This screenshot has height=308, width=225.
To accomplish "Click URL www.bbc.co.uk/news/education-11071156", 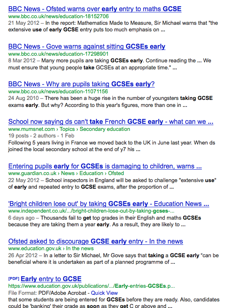I will (58, 92).
